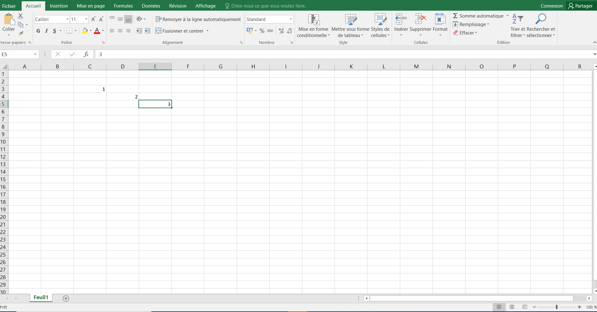Align text to bottom of cell
Screen dimensions: 597x312
click(128, 19)
